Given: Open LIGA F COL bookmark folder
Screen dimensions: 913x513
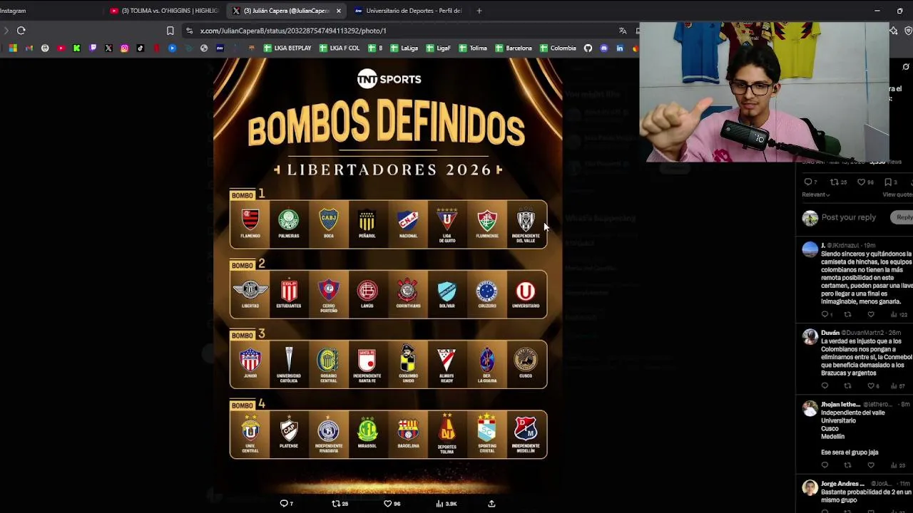Looking at the screenshot, I should click(x=340, y=48).
